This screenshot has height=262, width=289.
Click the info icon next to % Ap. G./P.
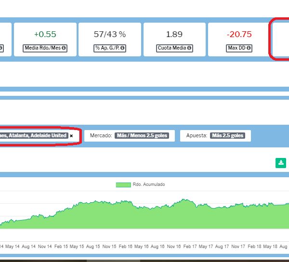coord(122,48)
